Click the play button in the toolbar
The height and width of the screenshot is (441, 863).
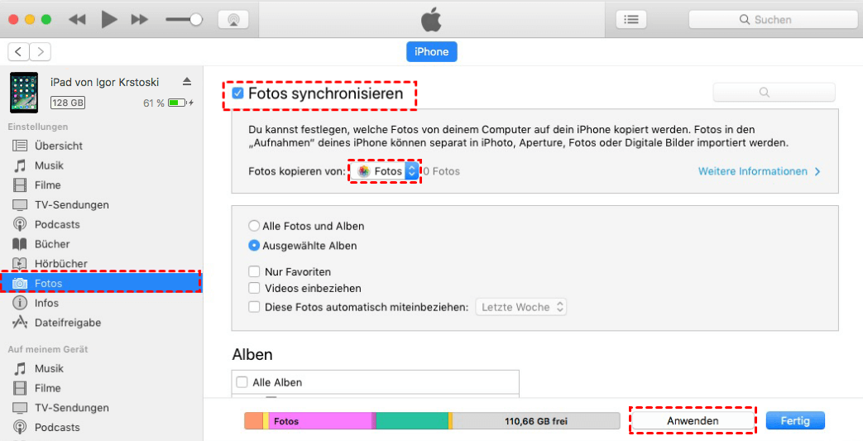pyautogui.click(x=109, y=19)
